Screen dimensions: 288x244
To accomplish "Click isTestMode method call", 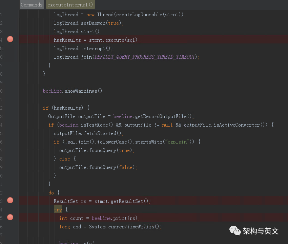I will pyautogui.click(x=95, y=125).
